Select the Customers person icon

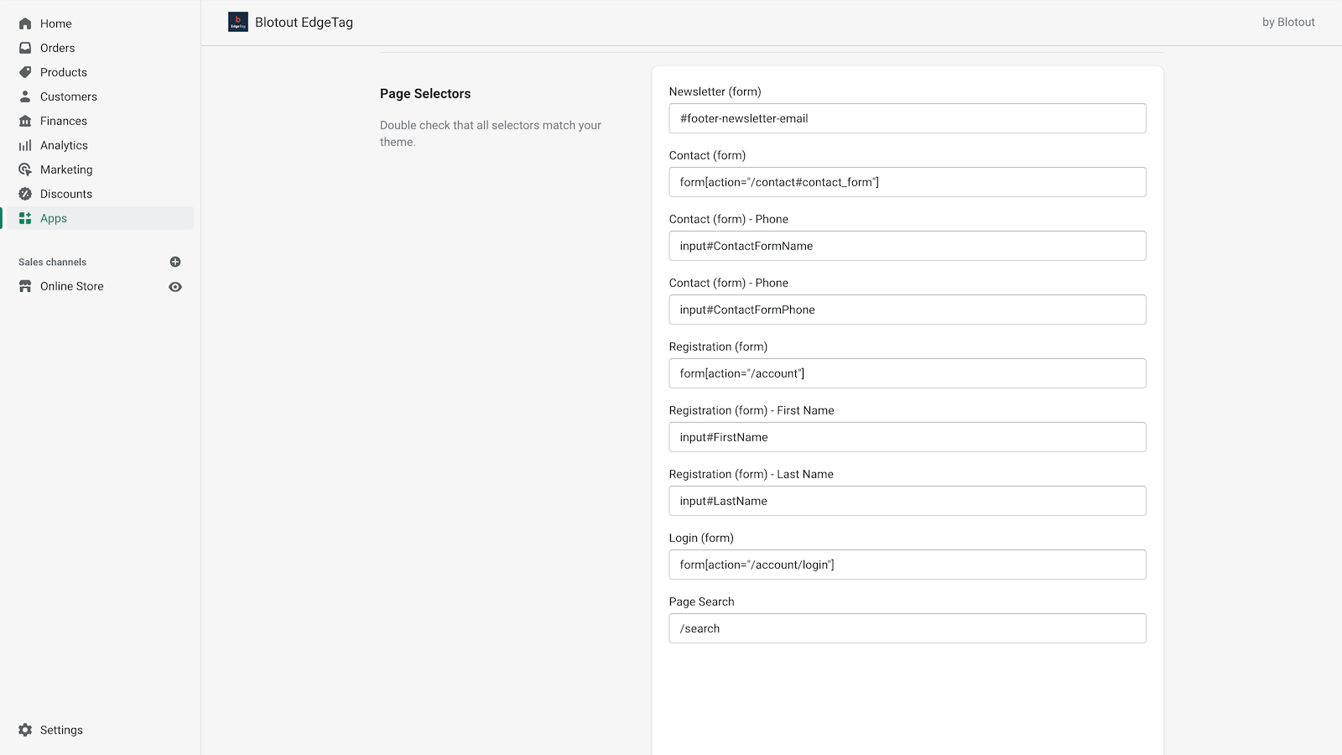25,96
